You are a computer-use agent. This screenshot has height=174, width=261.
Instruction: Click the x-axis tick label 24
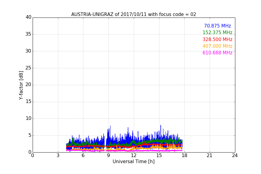235,156
